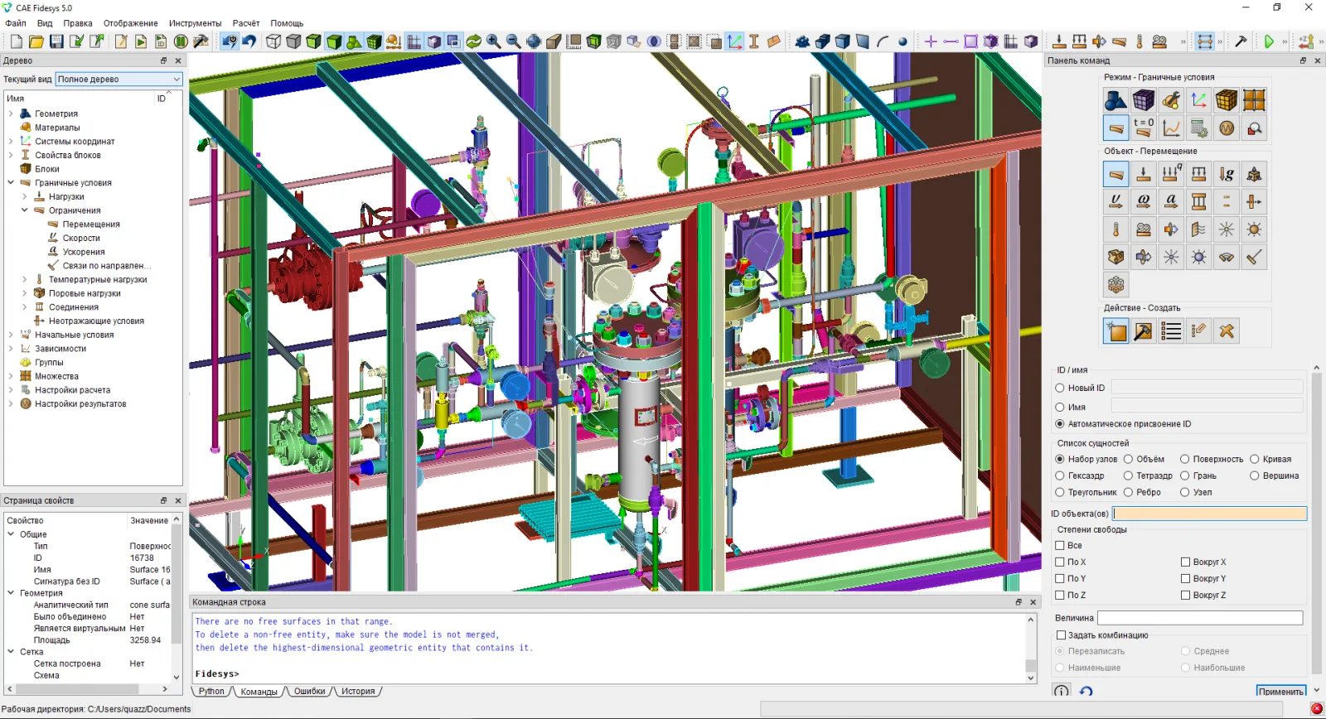Select the "Новый ID" radio button

(x=1059, y=388)
